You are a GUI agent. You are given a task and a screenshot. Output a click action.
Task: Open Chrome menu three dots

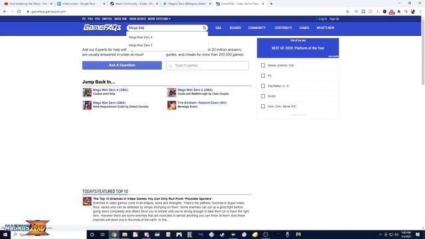click(420, 12)
